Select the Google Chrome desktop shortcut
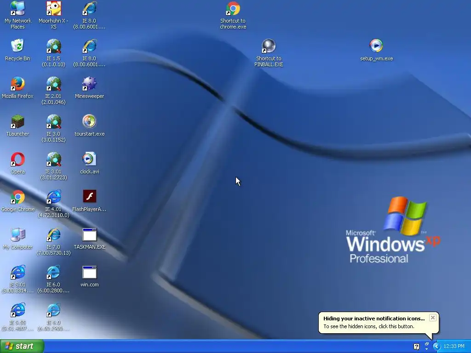The height and width of the screenshot is (353, 471). tap(18, 197)
